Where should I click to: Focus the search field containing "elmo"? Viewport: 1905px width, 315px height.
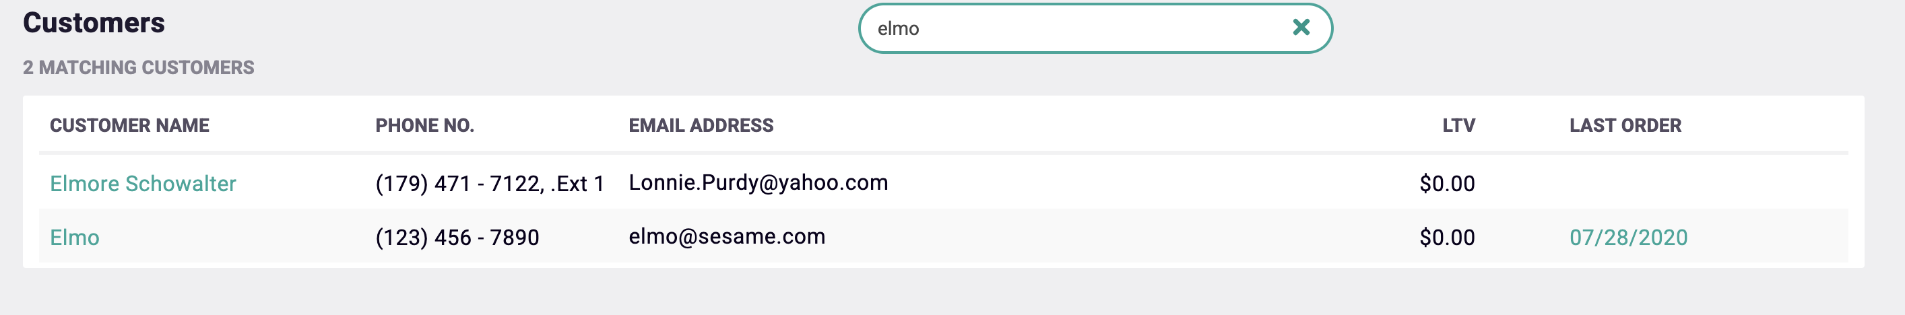pos(1072,29)
